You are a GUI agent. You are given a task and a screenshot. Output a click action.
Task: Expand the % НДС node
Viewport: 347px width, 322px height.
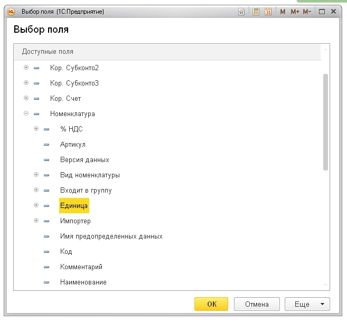[36, 129]
